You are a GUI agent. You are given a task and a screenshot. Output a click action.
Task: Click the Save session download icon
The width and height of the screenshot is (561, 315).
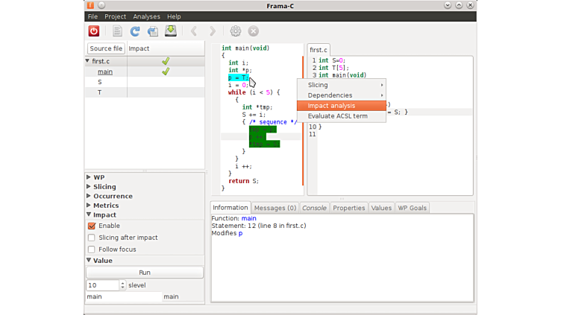pos(171,31)
